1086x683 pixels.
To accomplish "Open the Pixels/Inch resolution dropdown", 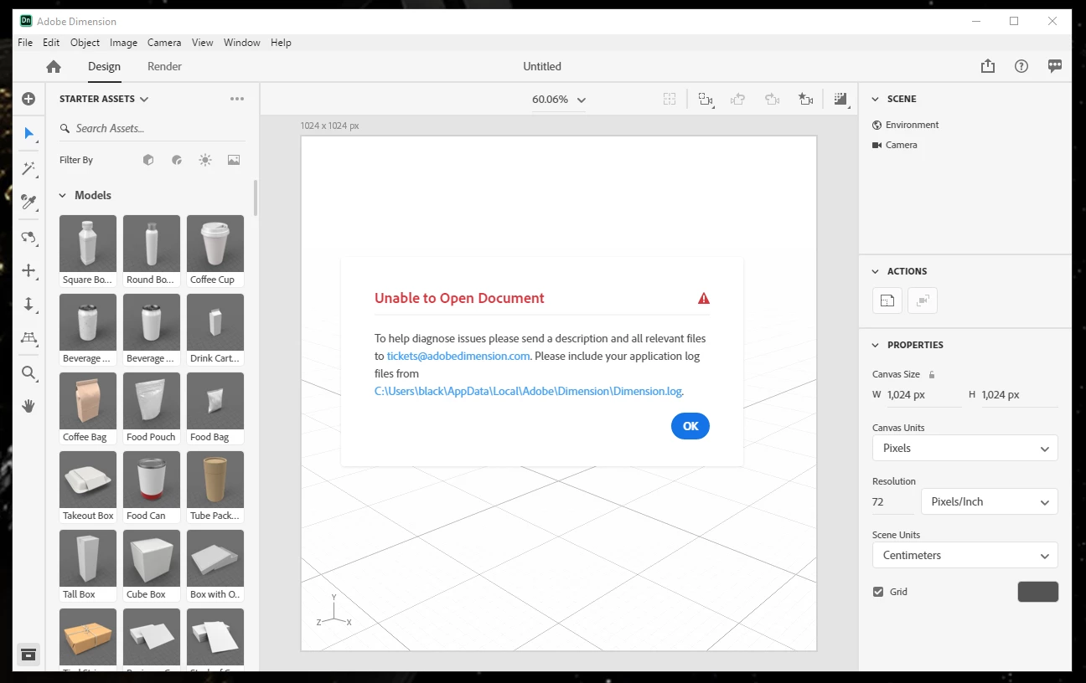I will tap(990, 501).
